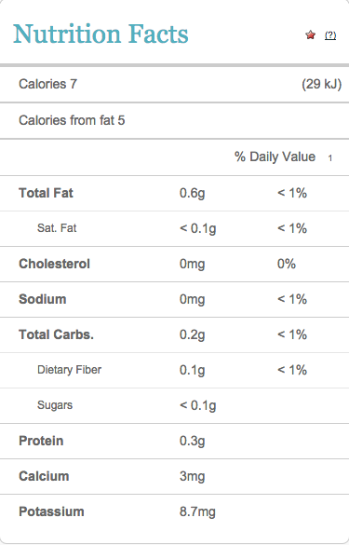Click the Sugars label
The height and width of the screenshot is (545, 349).
coord(55,405)
